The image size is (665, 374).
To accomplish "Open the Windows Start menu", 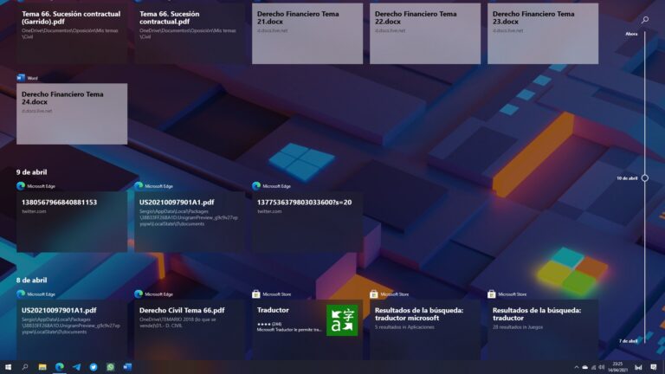I will pos(8,367).
